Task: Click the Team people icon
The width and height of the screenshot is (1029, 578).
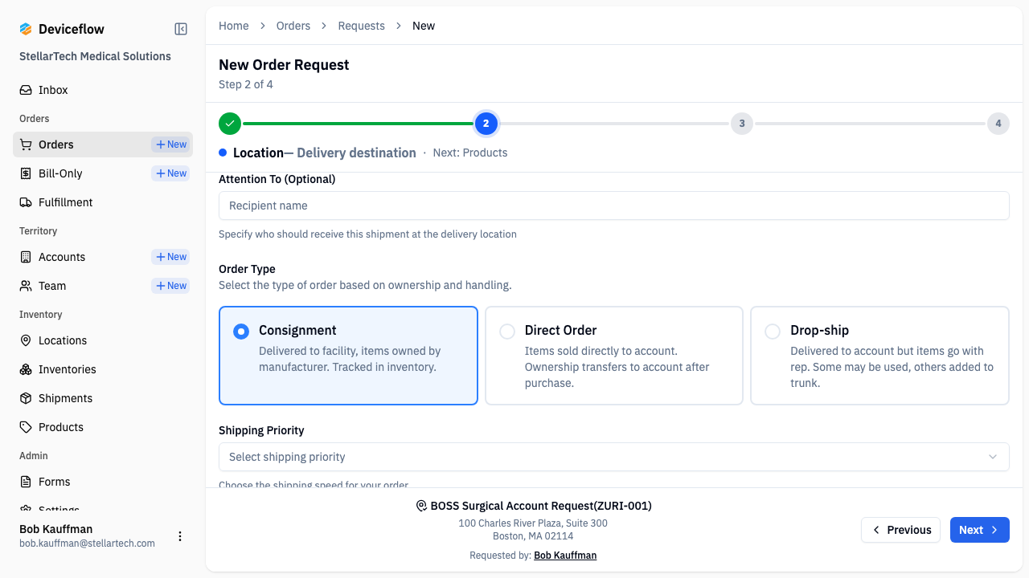Action: click(26, 286)
